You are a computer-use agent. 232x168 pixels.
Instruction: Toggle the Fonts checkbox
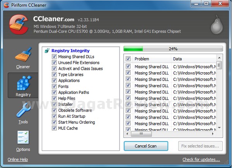point(54,86)
